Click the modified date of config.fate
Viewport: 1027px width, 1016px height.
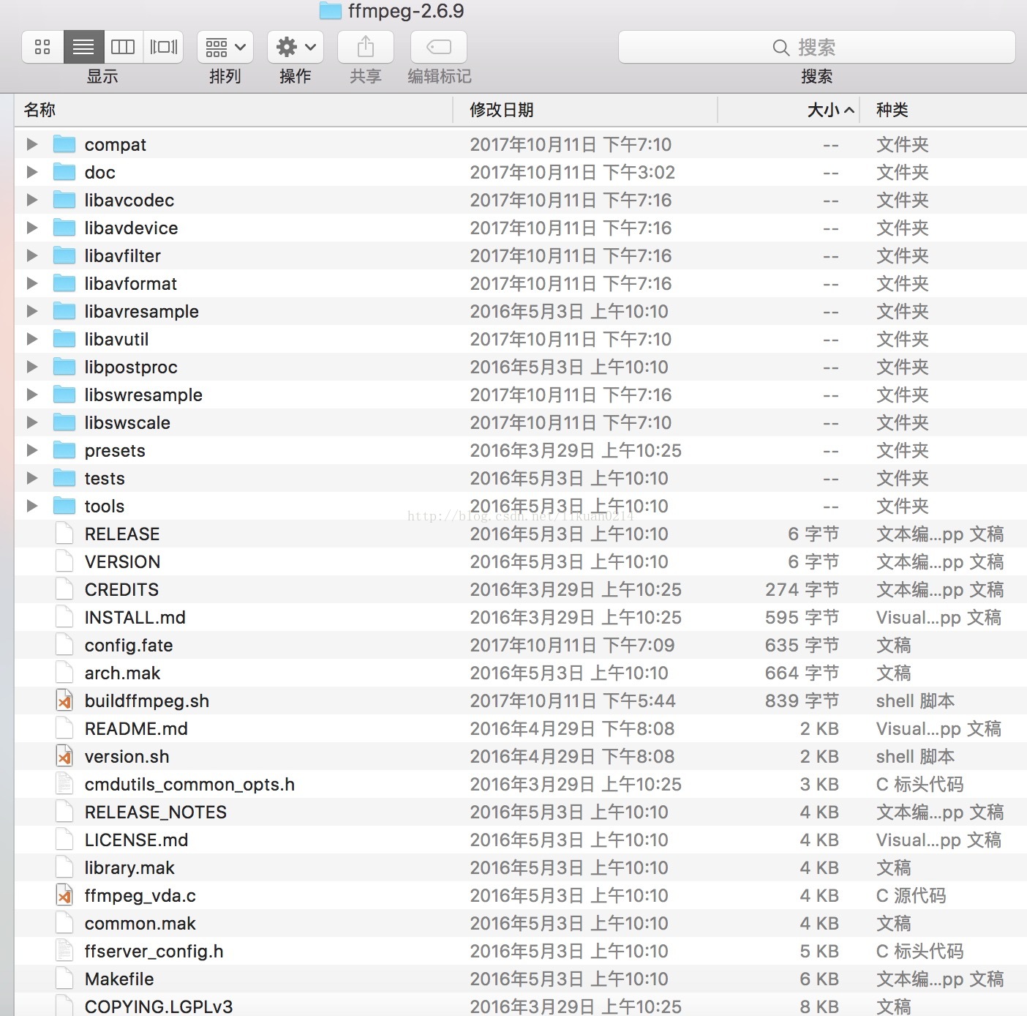pyautogui.click(x=572, y=645)
